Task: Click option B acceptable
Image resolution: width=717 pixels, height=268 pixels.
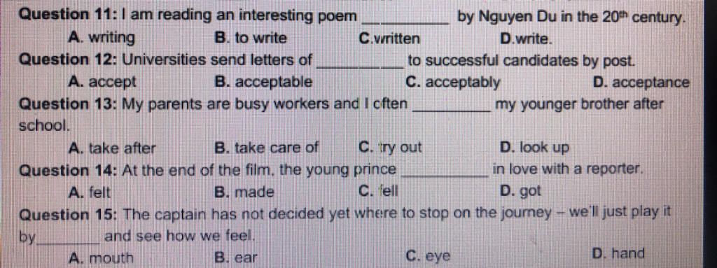Action: pos(263,83)
